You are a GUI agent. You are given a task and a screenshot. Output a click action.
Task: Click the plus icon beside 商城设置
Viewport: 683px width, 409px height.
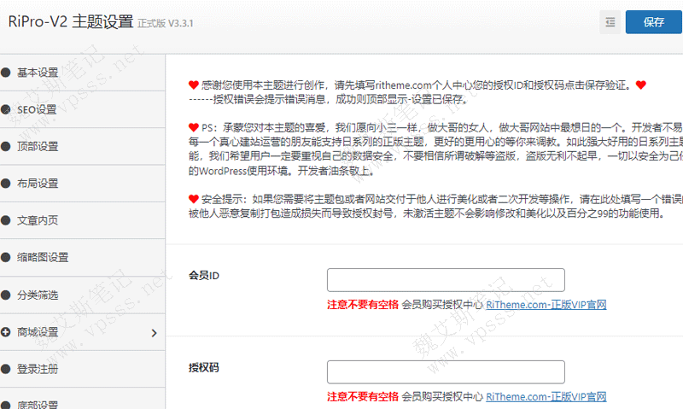6,332
